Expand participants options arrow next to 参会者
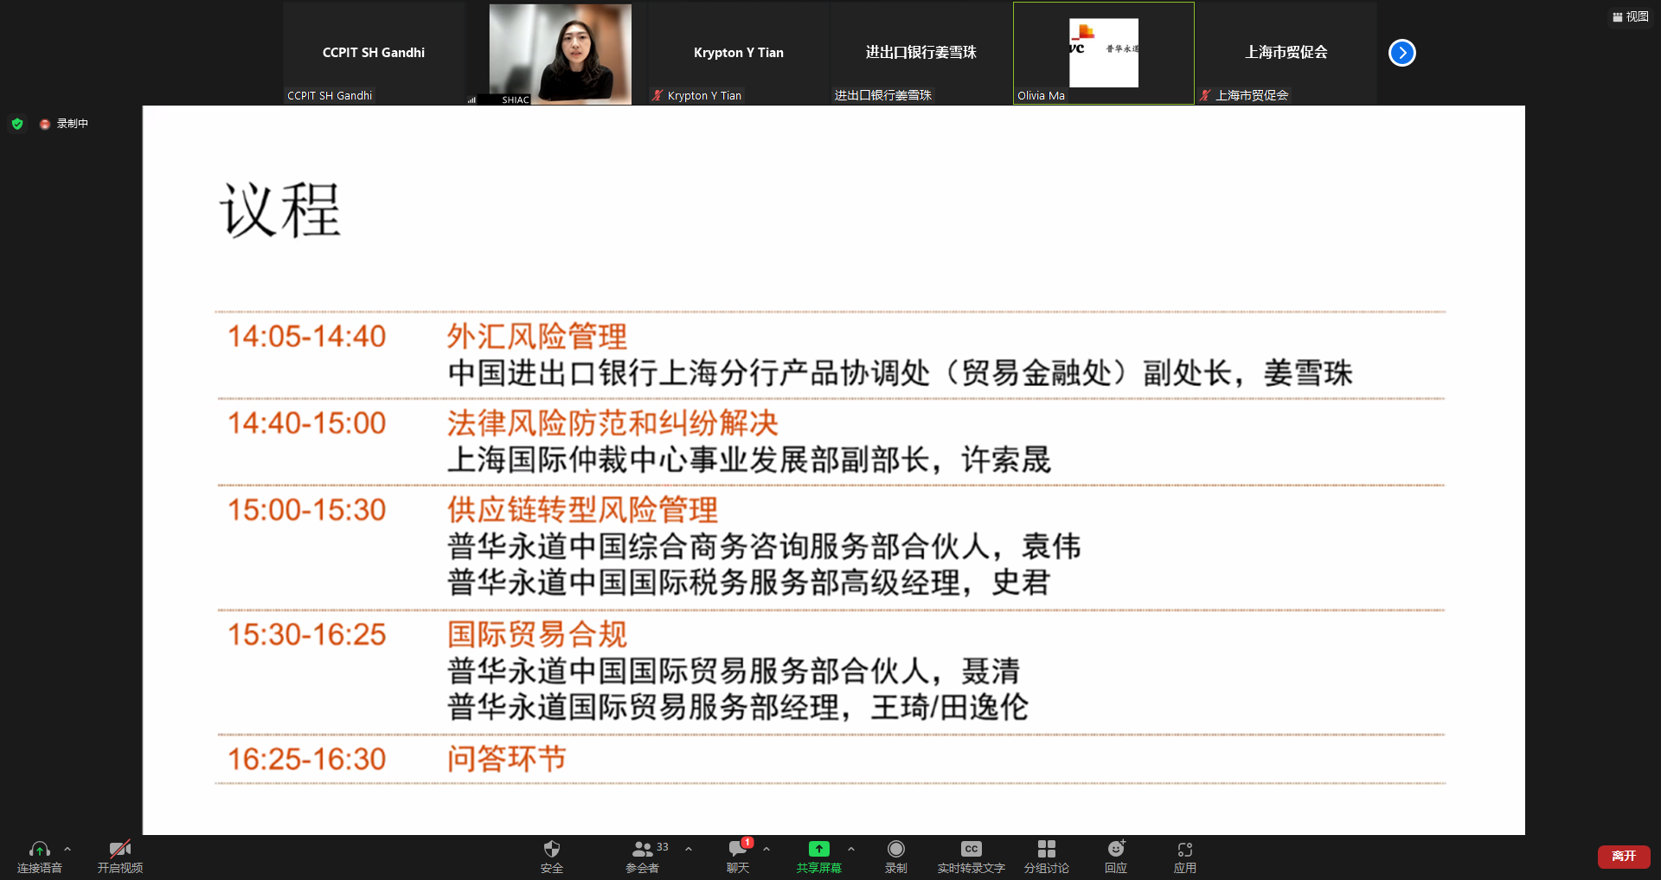The image size is (1661, 880). (689, 849)
